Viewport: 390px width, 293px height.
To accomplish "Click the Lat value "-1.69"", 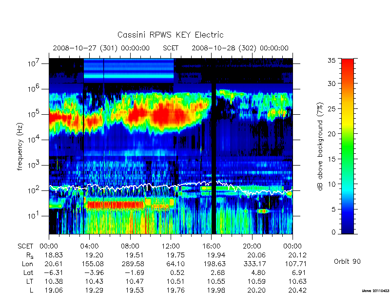I will [x=135, y=272].
